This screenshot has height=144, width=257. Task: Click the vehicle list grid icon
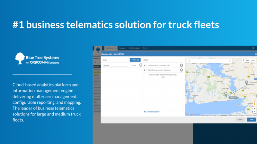(x=95, y=62)
